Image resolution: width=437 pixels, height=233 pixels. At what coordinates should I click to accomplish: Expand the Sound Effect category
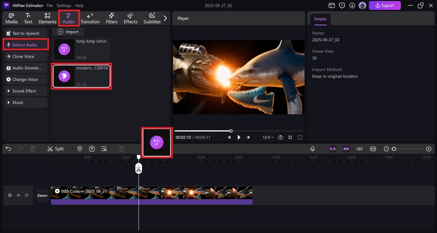tap(25, 91)
